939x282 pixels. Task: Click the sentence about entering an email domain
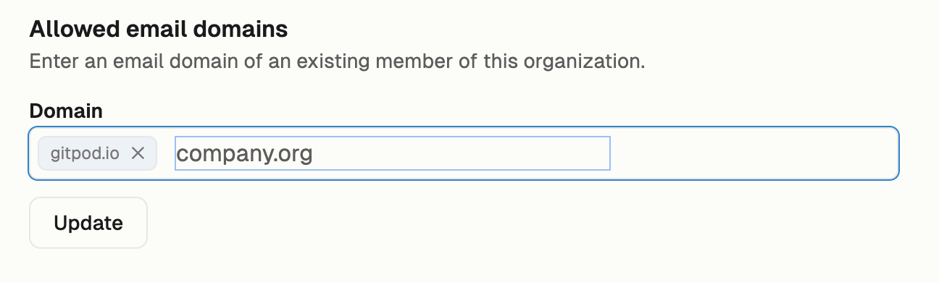337,60
